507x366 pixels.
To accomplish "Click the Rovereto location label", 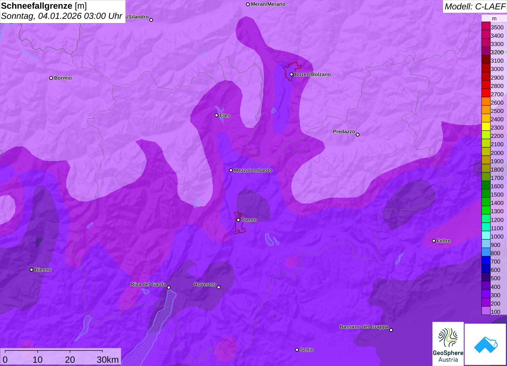I will click(205, 284).
